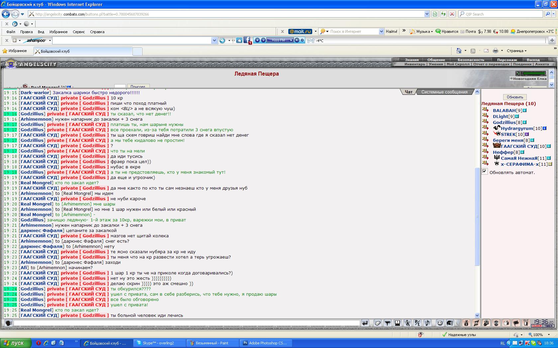Open 'Избранное' favorites star button

(x=15, y=51)
